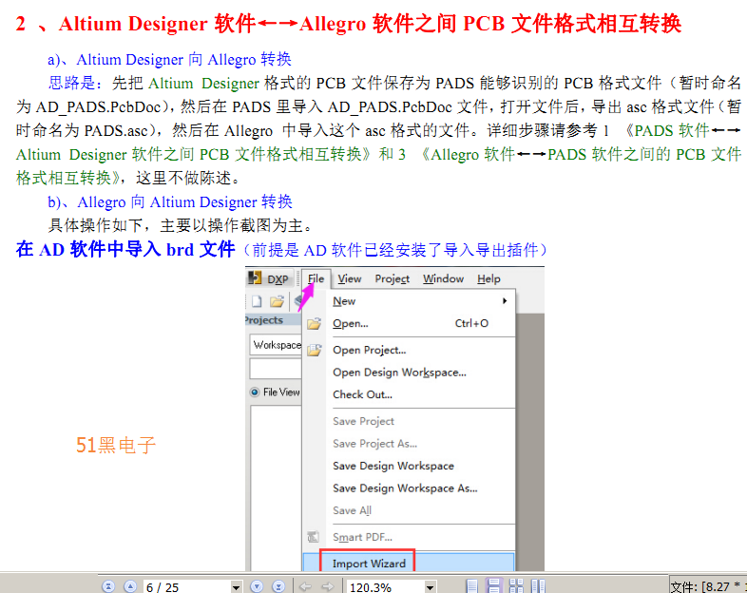Click the empty project field below Workspace
This screenshot has width=747, height=593.
(x=276, y=369)
